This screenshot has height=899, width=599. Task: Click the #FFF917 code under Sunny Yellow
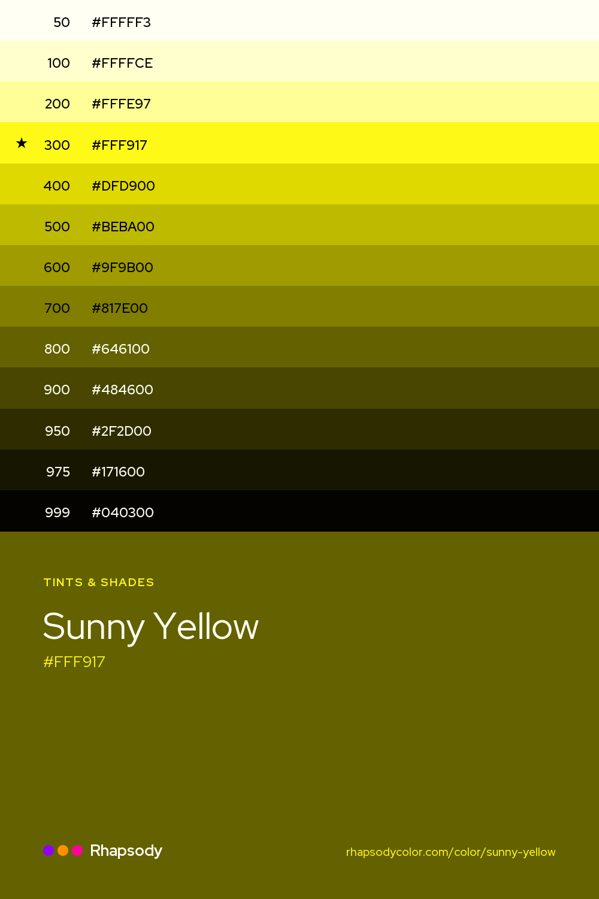(x=74, y=662)
